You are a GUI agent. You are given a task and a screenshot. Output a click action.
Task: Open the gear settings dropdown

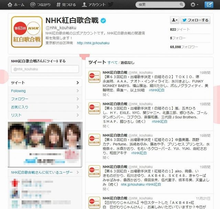pyautogui.click(x=194, y=4)
